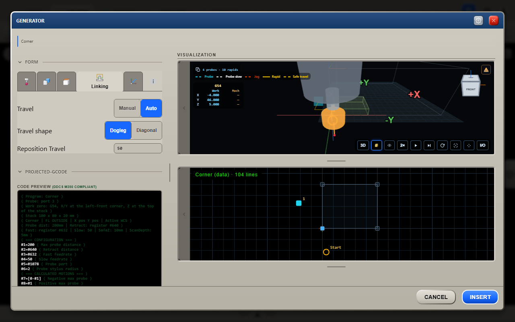
Task: Click the 3D visualization side-panel arrow
Action: (184, 108)
